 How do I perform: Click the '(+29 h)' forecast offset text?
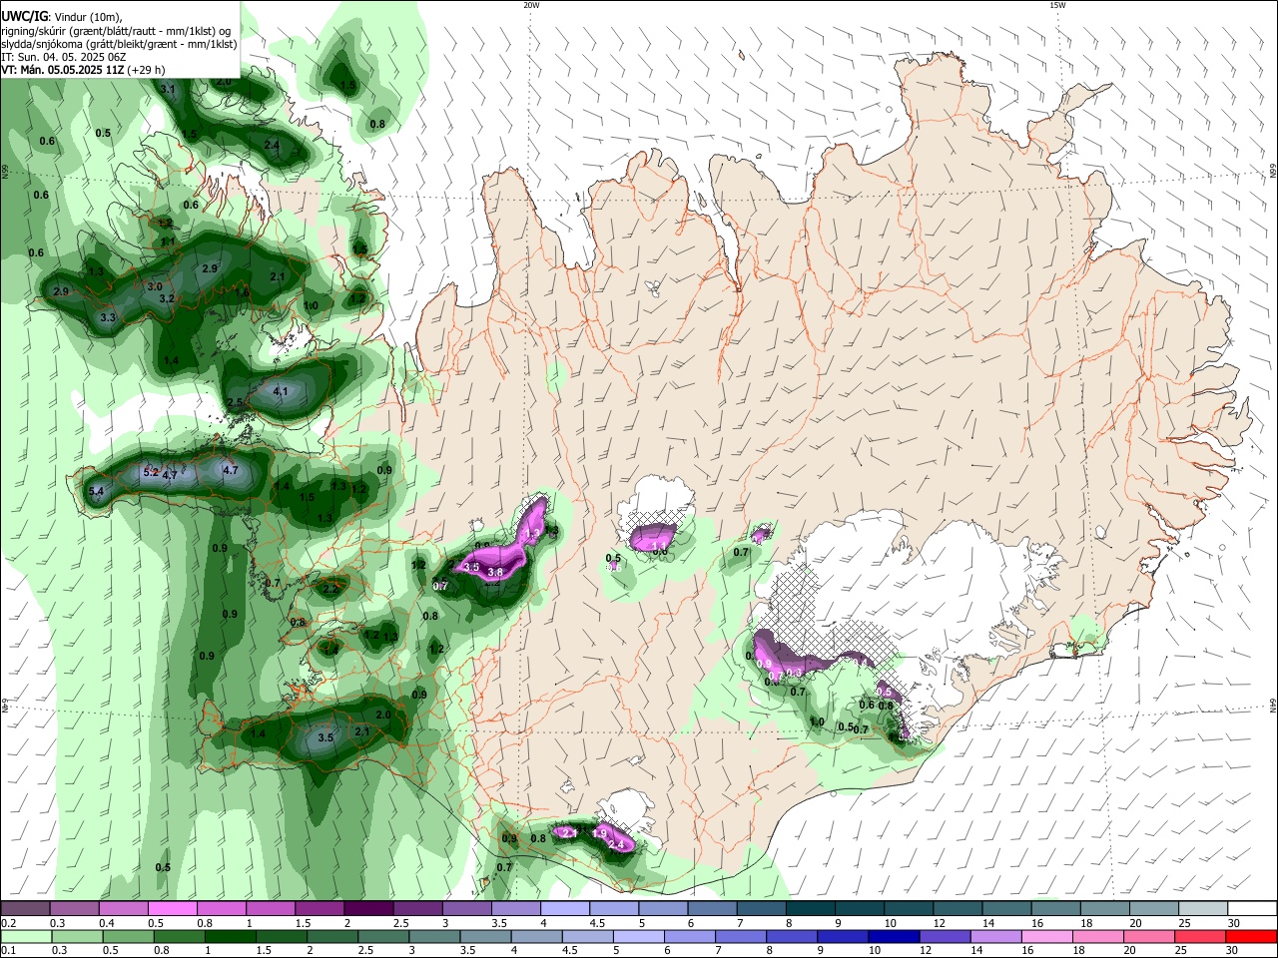(x=146, y=70)
